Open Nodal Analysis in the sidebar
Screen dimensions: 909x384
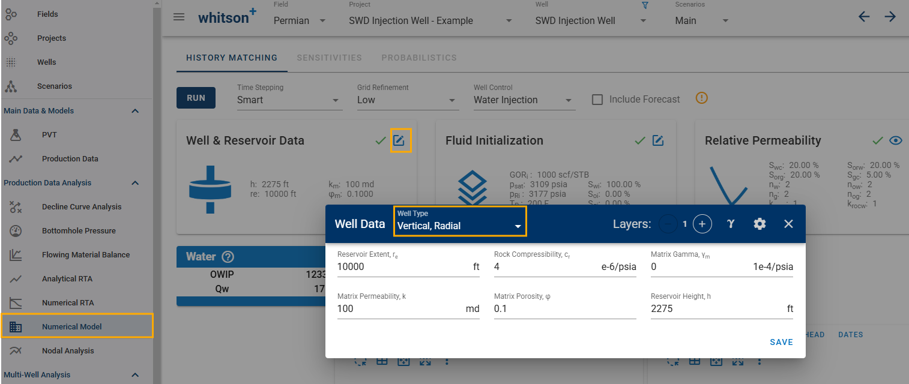coord(68,351)
